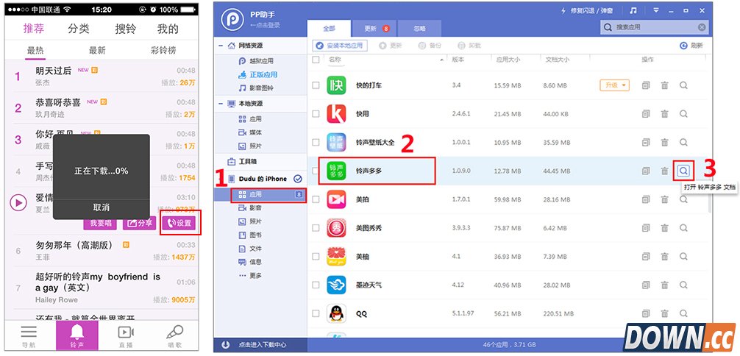Click the 铃声壁纸大全 app icon
The height and width of the screenshot is (356, 740).
pyautogui.click(x=336, y=142)
